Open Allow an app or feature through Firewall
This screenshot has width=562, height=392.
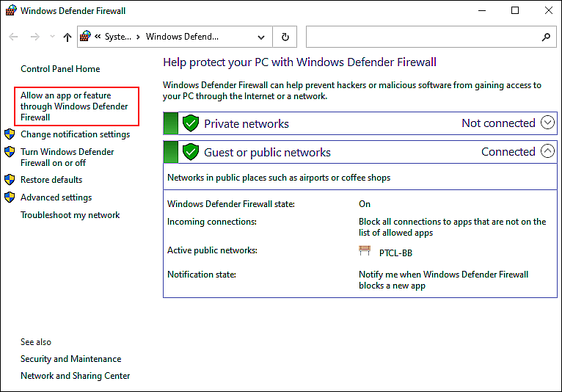pos(74,106)
